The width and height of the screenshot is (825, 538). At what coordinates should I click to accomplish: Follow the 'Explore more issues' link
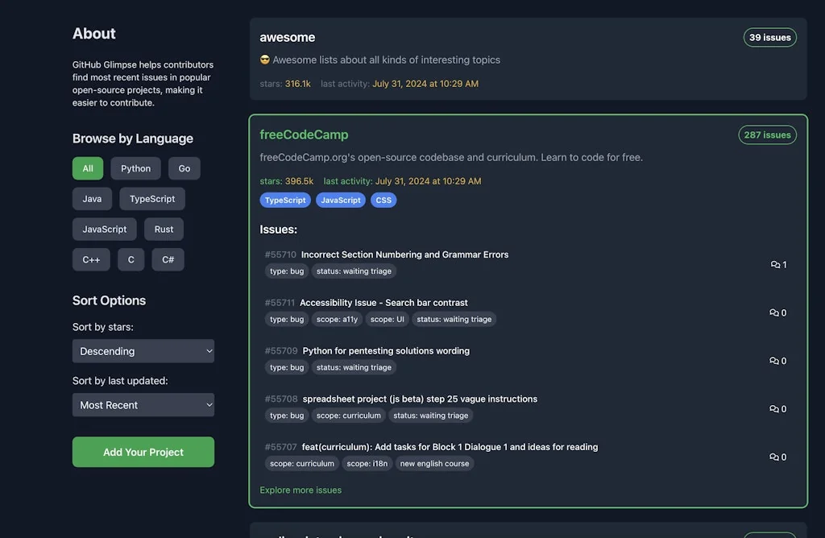point(301,490)
